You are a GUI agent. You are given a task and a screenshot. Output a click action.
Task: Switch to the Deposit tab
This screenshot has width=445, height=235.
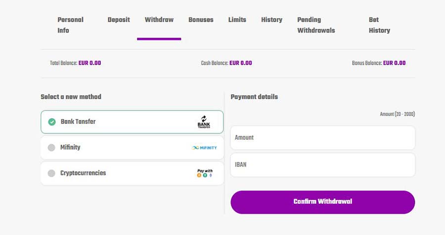pyautogui.click(x=119, y=20)
